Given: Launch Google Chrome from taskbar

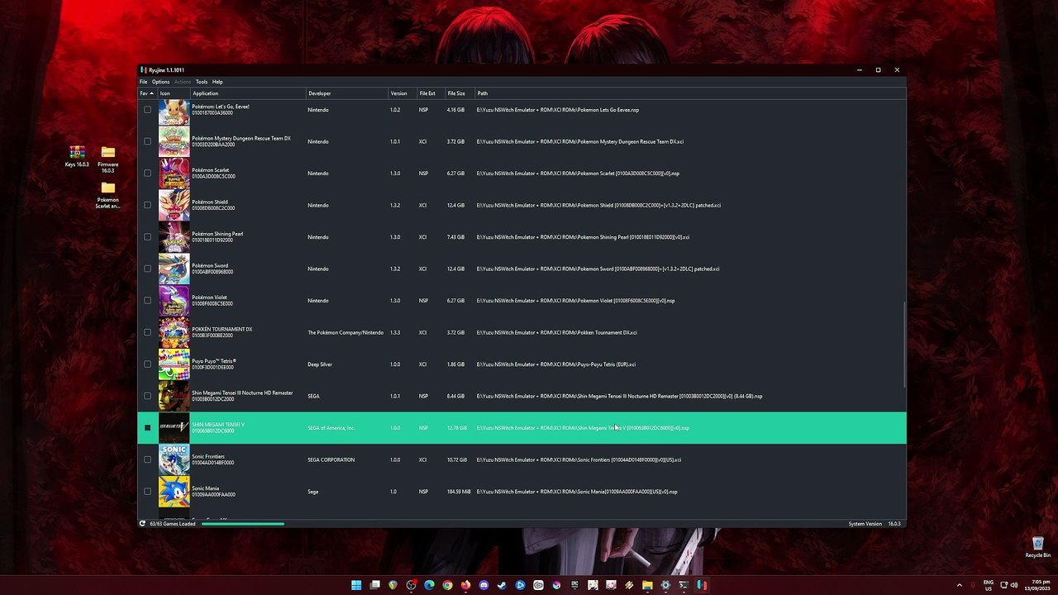Looking at the screenshot, I should tap(447, 585).
